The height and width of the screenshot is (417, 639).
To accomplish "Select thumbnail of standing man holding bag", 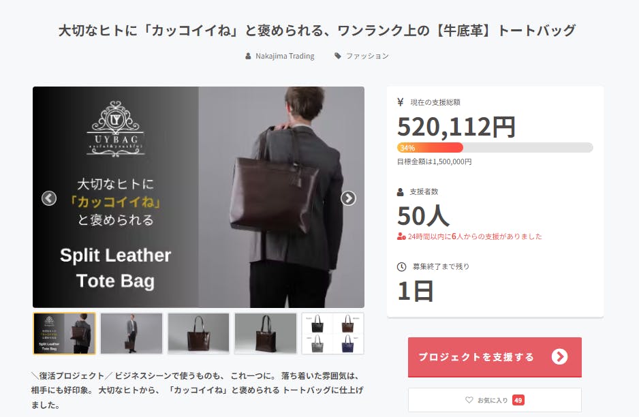I will [131, 333].
